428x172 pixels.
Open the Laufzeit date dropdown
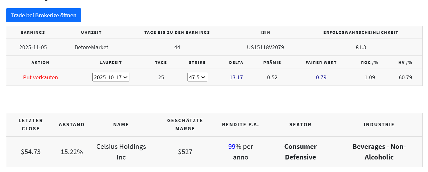click(x=111, y=77)
